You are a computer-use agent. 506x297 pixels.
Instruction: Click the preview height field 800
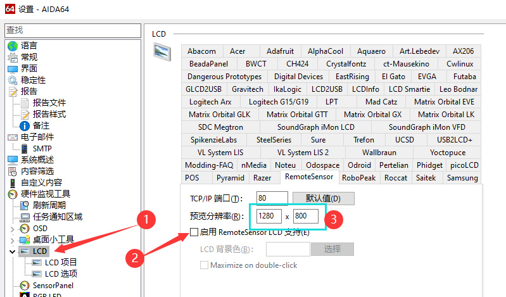click(306, 216)
